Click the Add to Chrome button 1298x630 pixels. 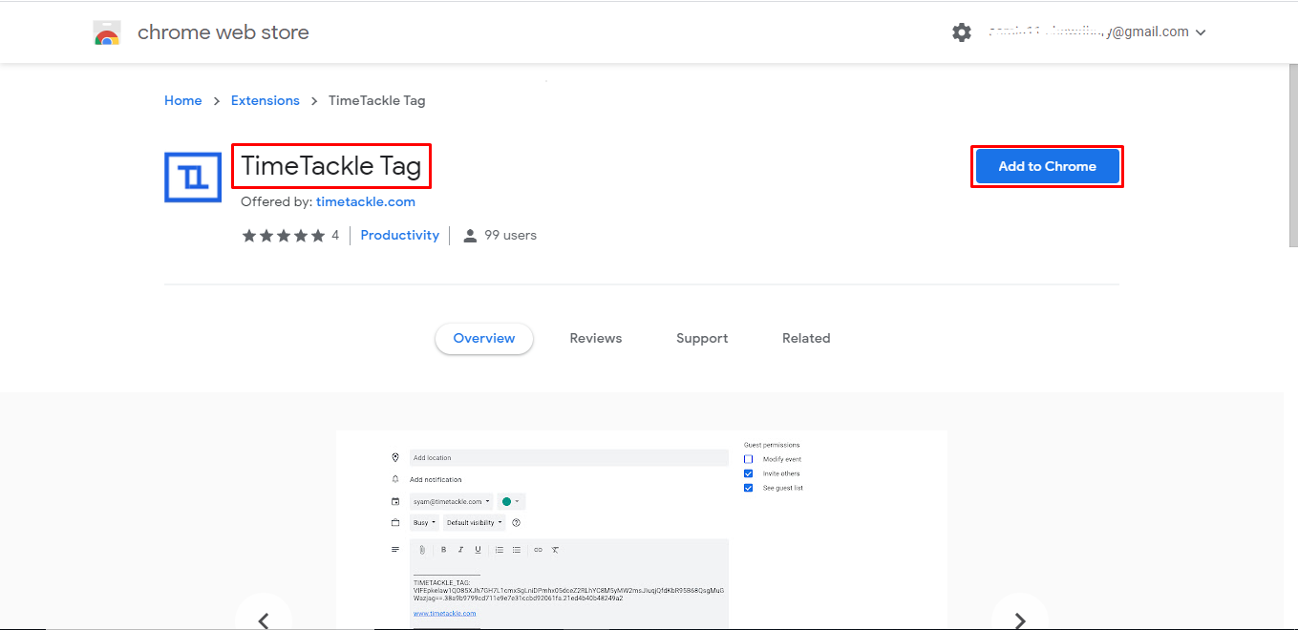click(1047, 166)
